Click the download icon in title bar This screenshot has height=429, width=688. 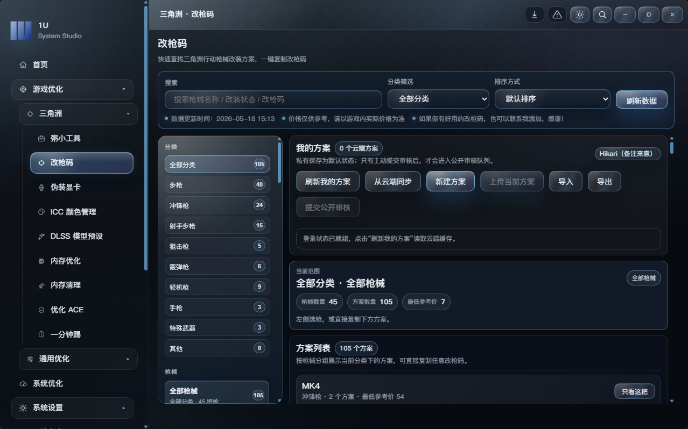[x=535, y=15]
